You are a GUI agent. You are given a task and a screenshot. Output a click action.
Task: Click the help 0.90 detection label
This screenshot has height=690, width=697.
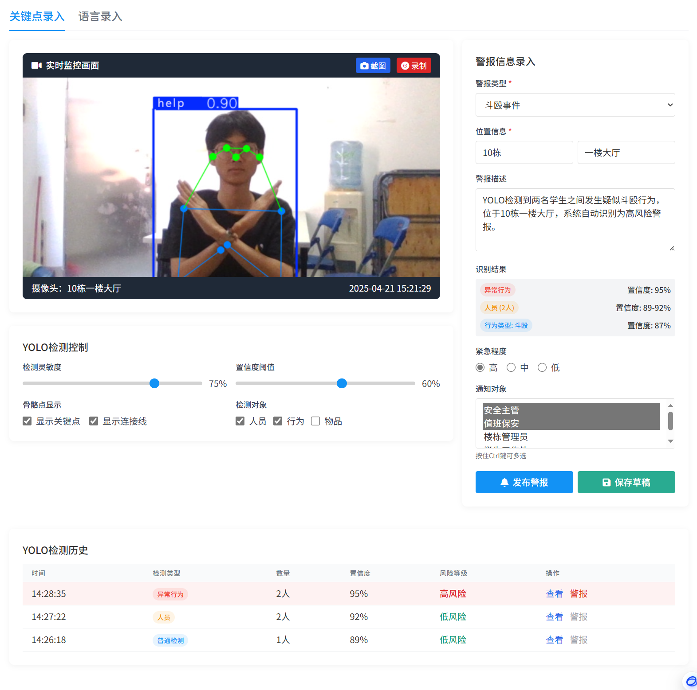pyautogui.click(x=196, y=103)
